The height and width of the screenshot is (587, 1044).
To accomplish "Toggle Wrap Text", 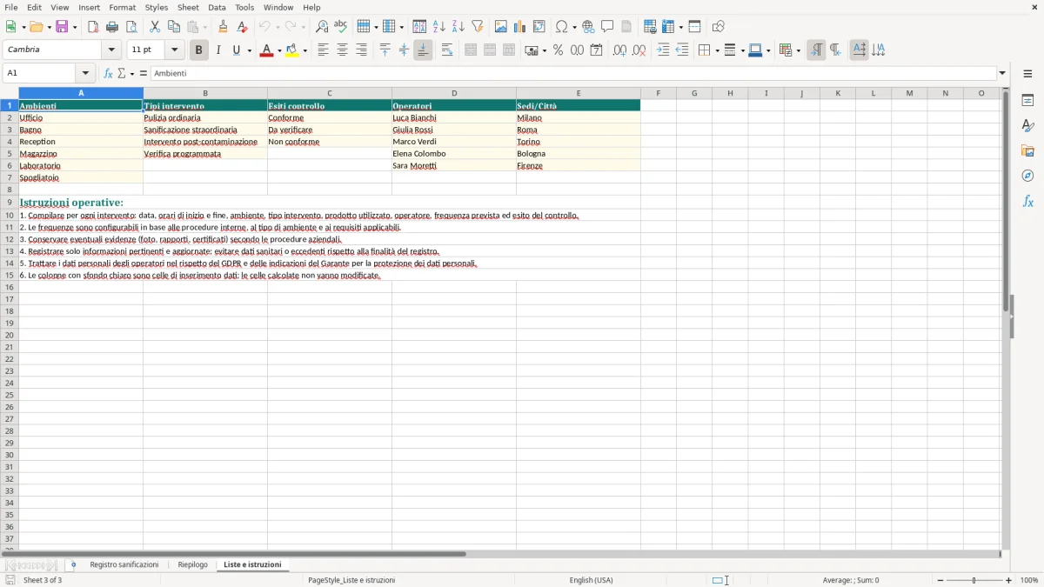I will [447, 50].
